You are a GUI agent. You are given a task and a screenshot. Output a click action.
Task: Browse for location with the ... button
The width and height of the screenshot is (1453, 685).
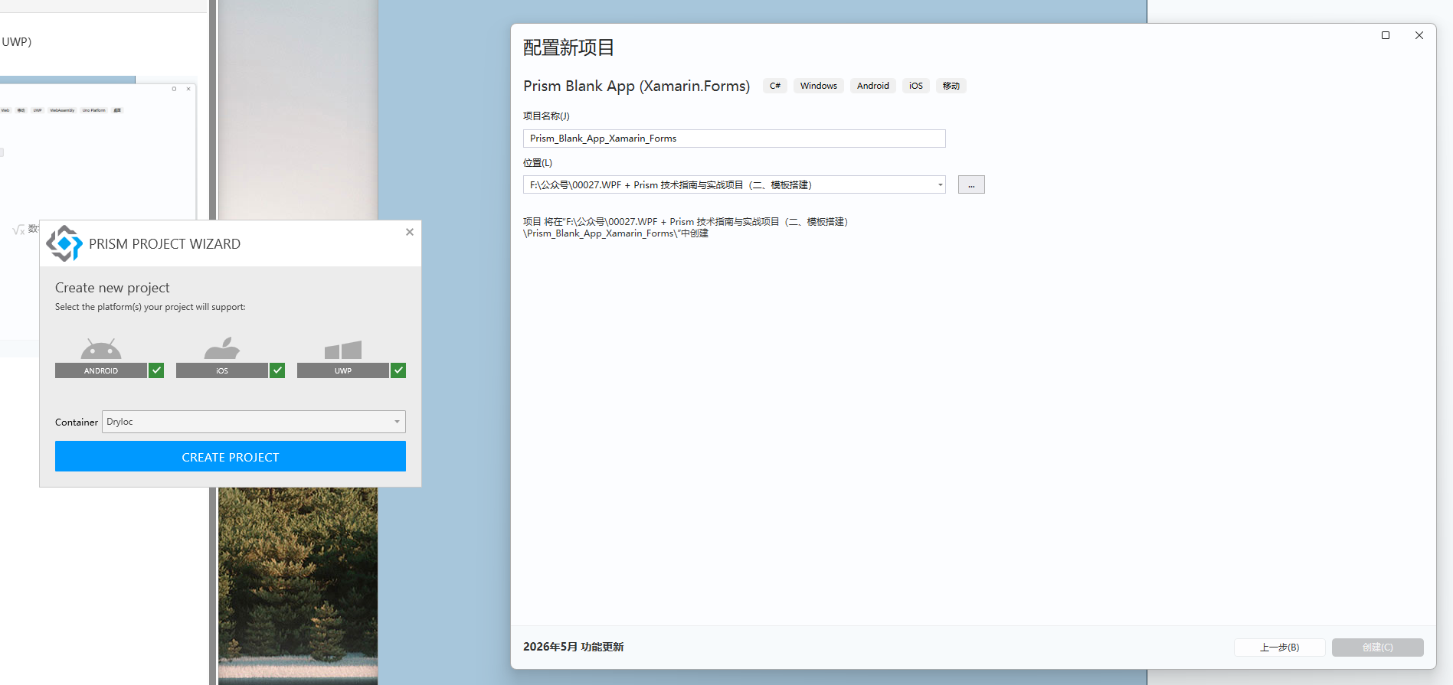[971, 184]
